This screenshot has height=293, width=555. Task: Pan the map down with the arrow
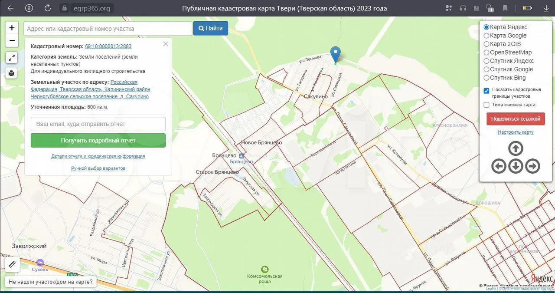[516, 166]
